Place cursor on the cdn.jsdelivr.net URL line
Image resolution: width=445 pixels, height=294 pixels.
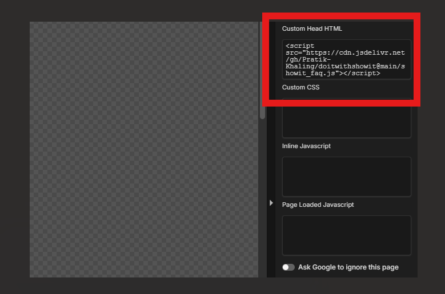345,52
